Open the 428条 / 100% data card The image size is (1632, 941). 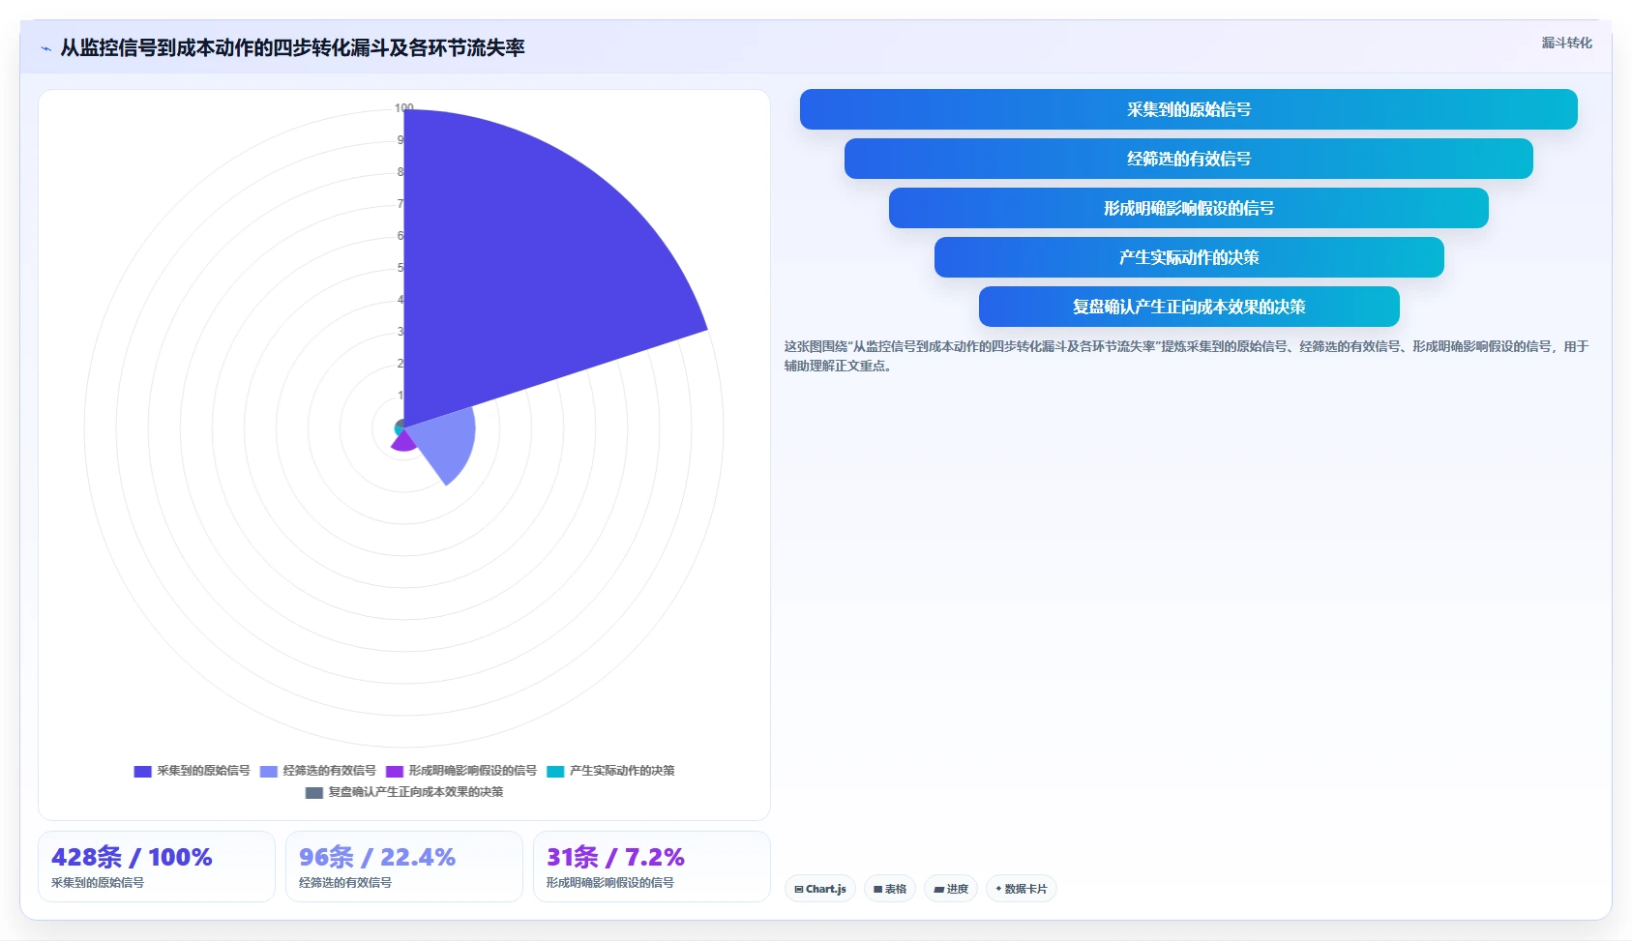pyautogui.click(x=156, y=867)
